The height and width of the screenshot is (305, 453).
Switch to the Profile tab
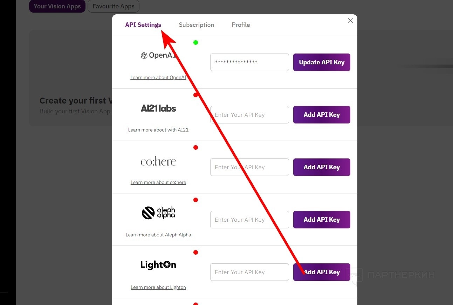[x=241, y=25]
